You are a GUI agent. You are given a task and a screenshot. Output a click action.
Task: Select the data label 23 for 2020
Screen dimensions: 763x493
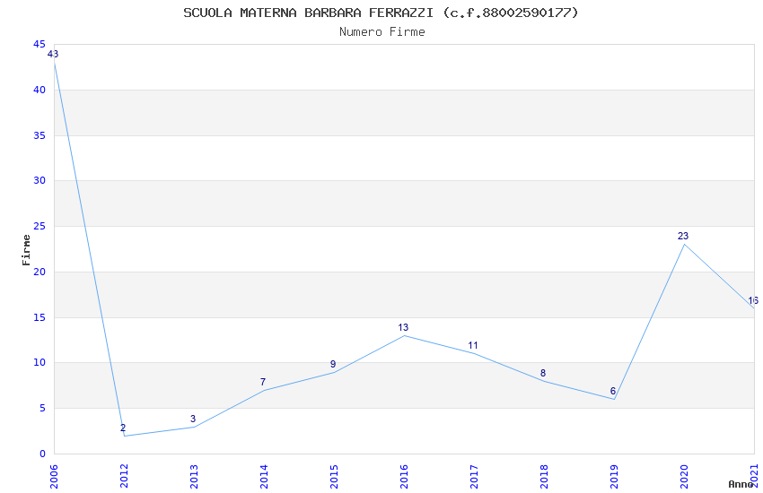tap(683, 236)
